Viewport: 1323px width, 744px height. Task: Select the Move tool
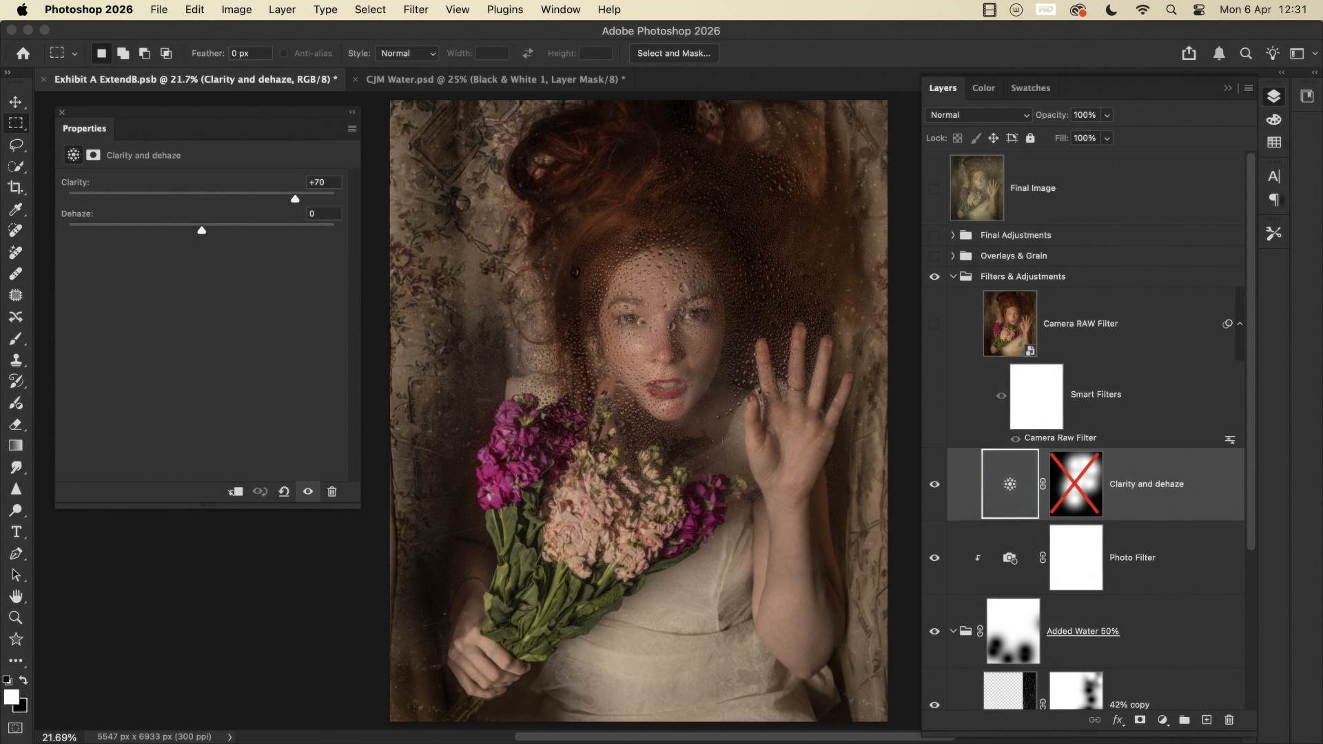(16, 102)
